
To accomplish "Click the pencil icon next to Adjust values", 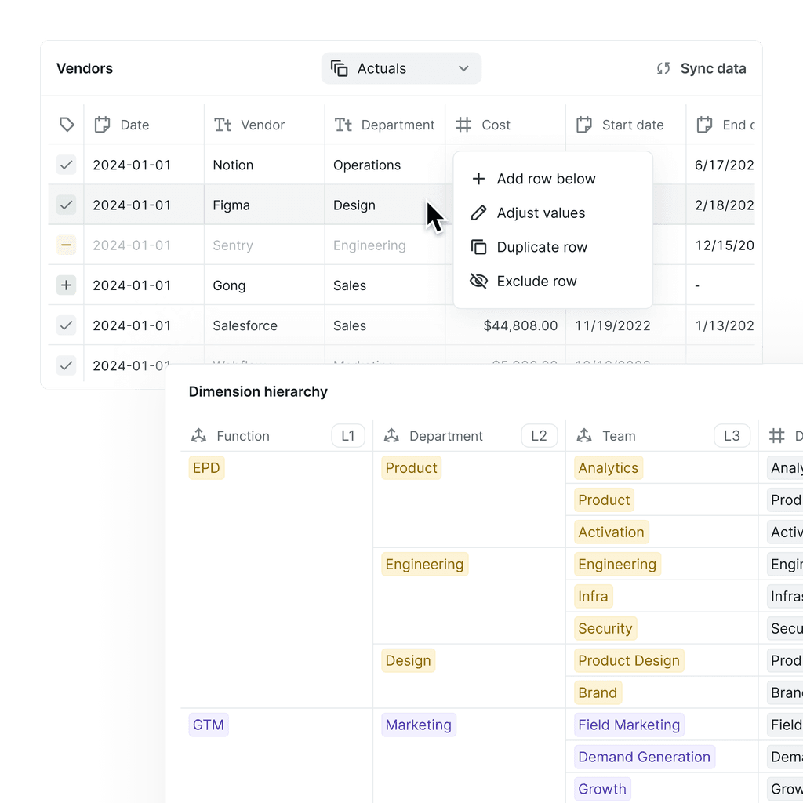I will (x=479, y=213).
